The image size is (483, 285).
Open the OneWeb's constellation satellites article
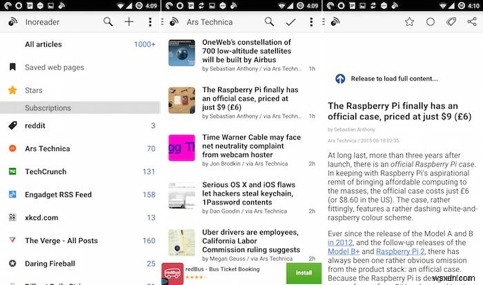click(x=241, y=55)
